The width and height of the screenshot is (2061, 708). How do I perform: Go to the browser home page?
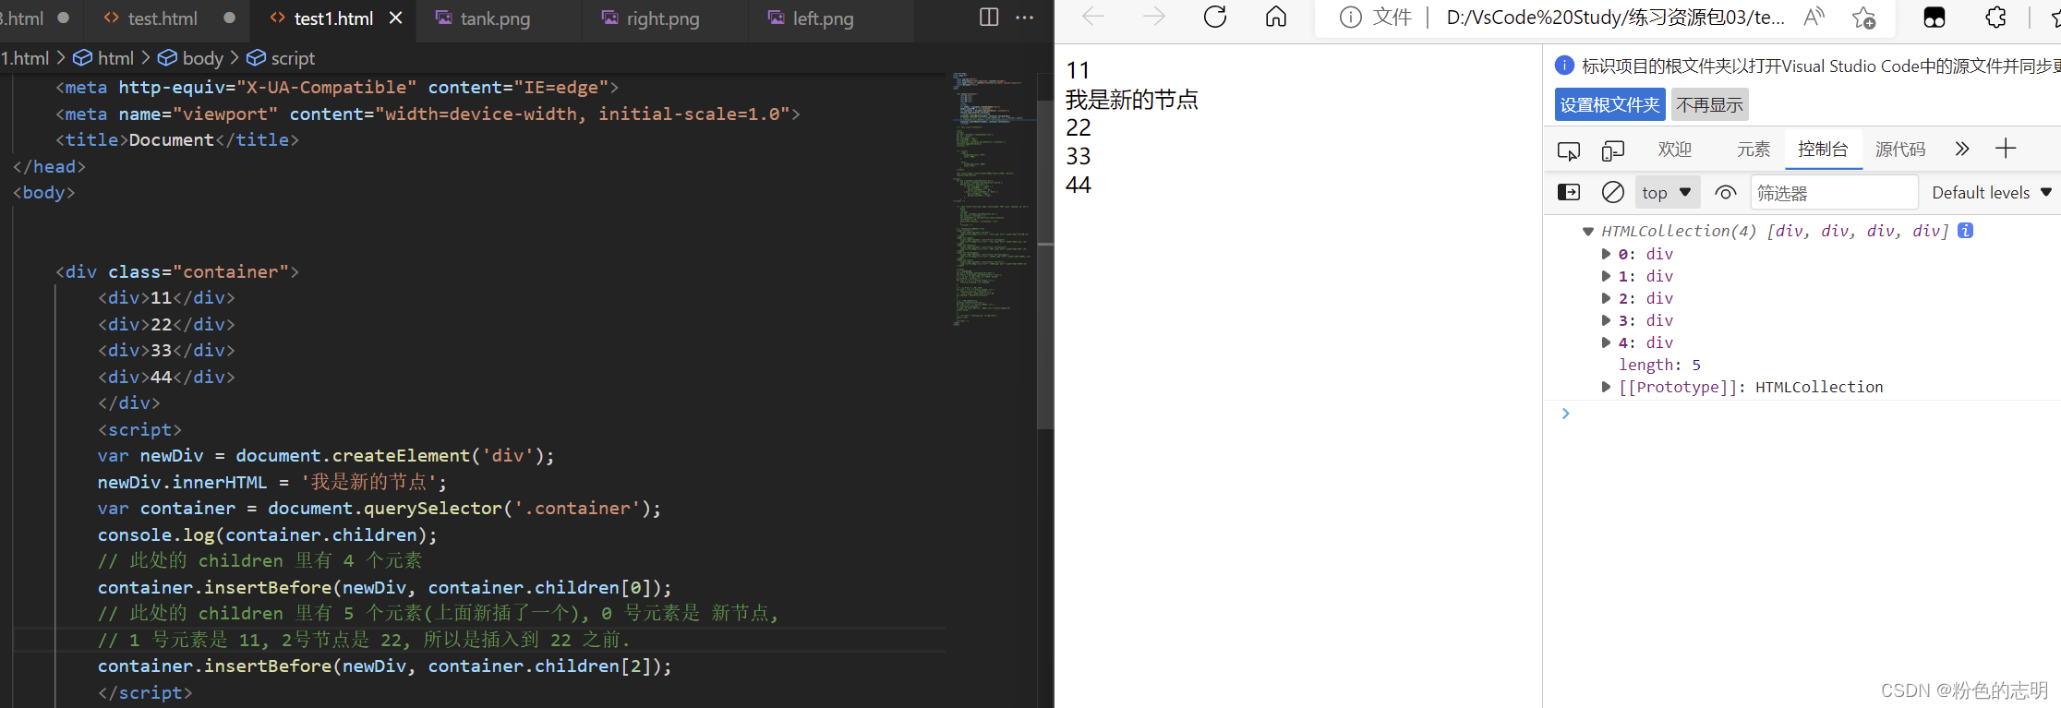point(1276,17)
